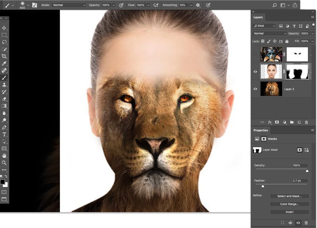
Task: Delete layer using Layers panel trash icon
Action: point(306,122)
